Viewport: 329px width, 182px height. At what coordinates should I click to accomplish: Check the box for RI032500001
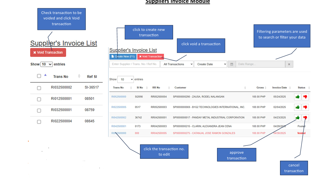coord(39,111)
